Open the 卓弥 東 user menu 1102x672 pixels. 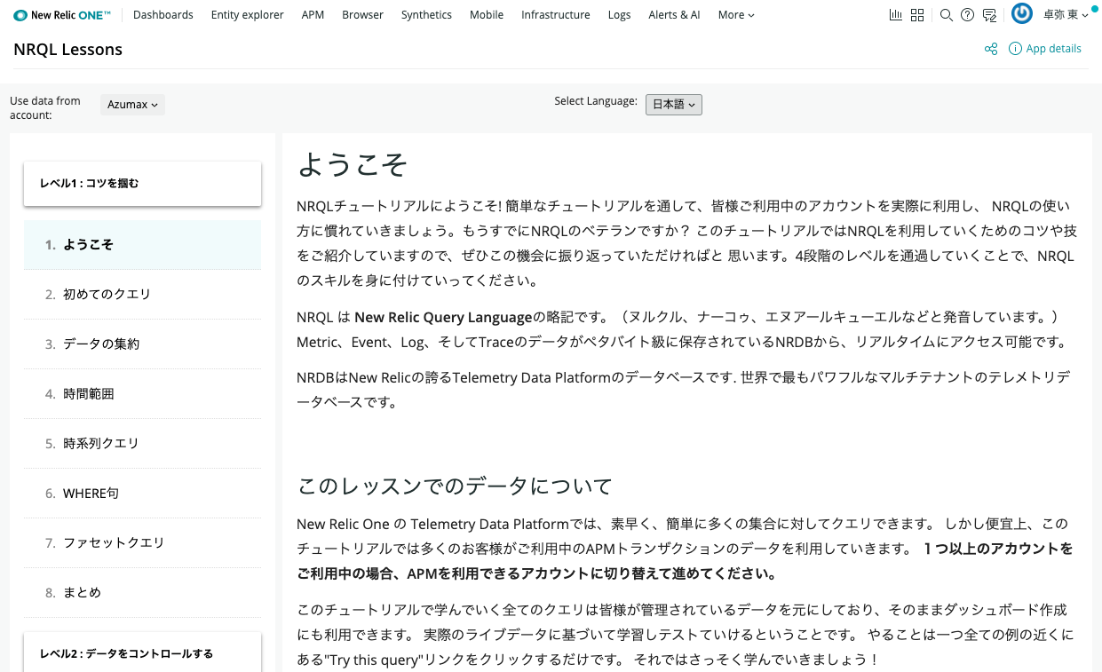tap(1066, 15)
